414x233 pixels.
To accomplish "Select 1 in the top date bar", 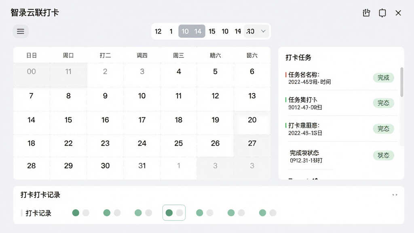I will point(171,32).
